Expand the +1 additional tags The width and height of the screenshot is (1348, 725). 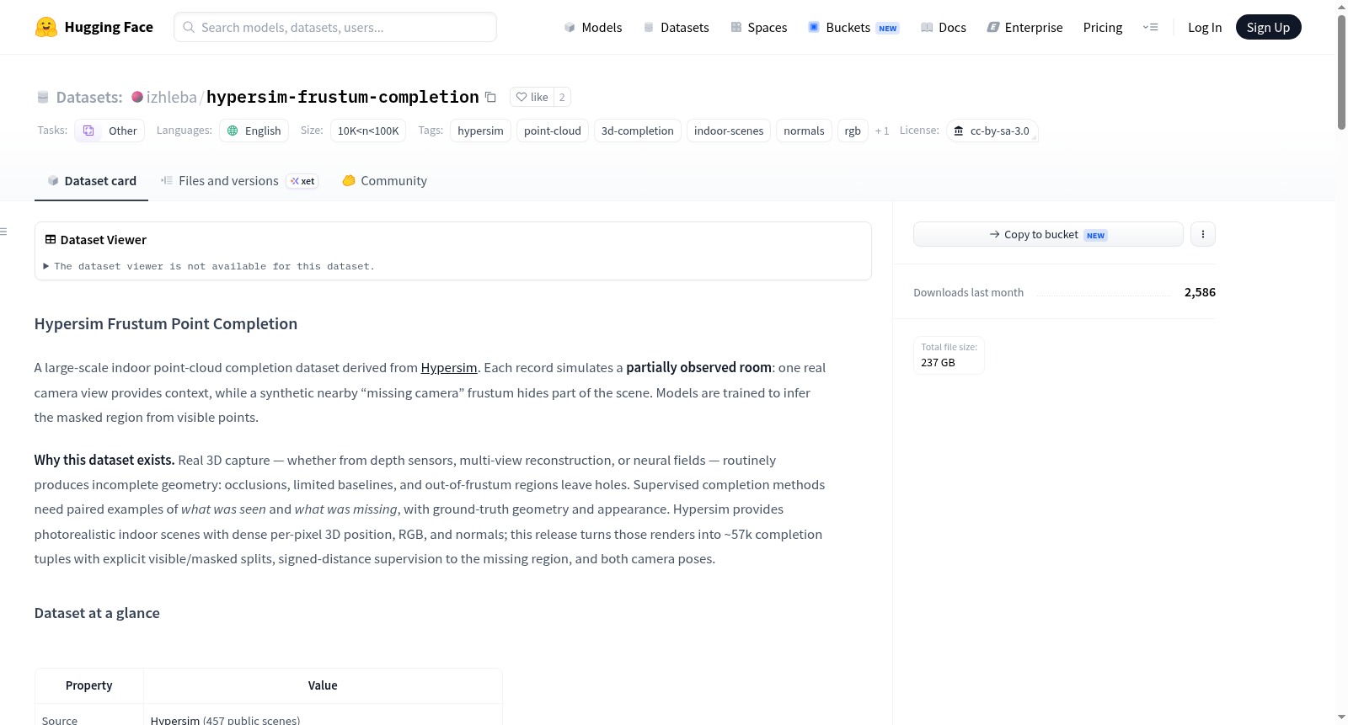[882, 131]
